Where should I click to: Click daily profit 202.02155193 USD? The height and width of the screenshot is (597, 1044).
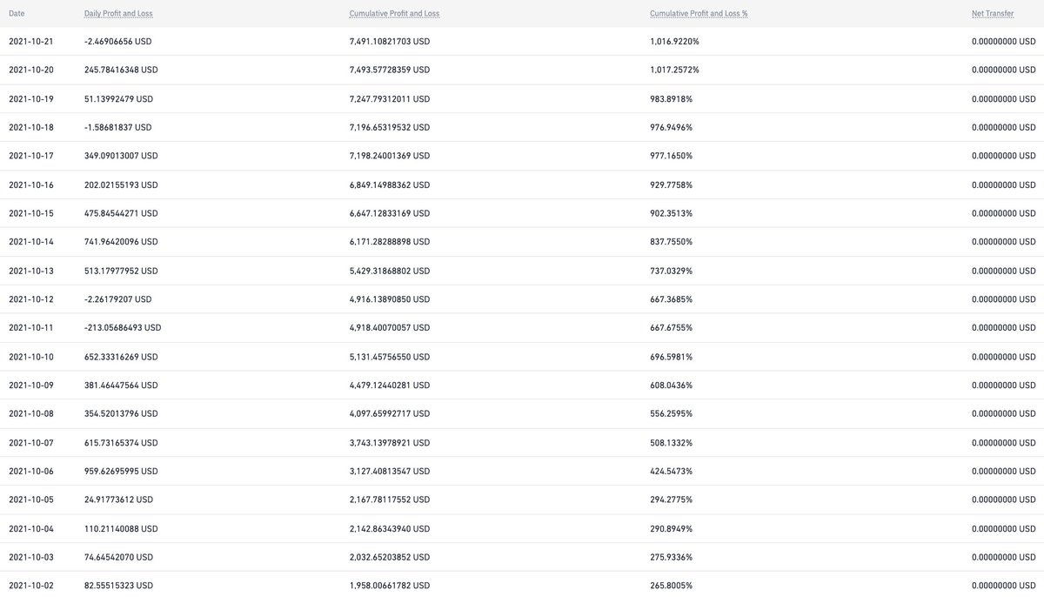pos(121,185)
